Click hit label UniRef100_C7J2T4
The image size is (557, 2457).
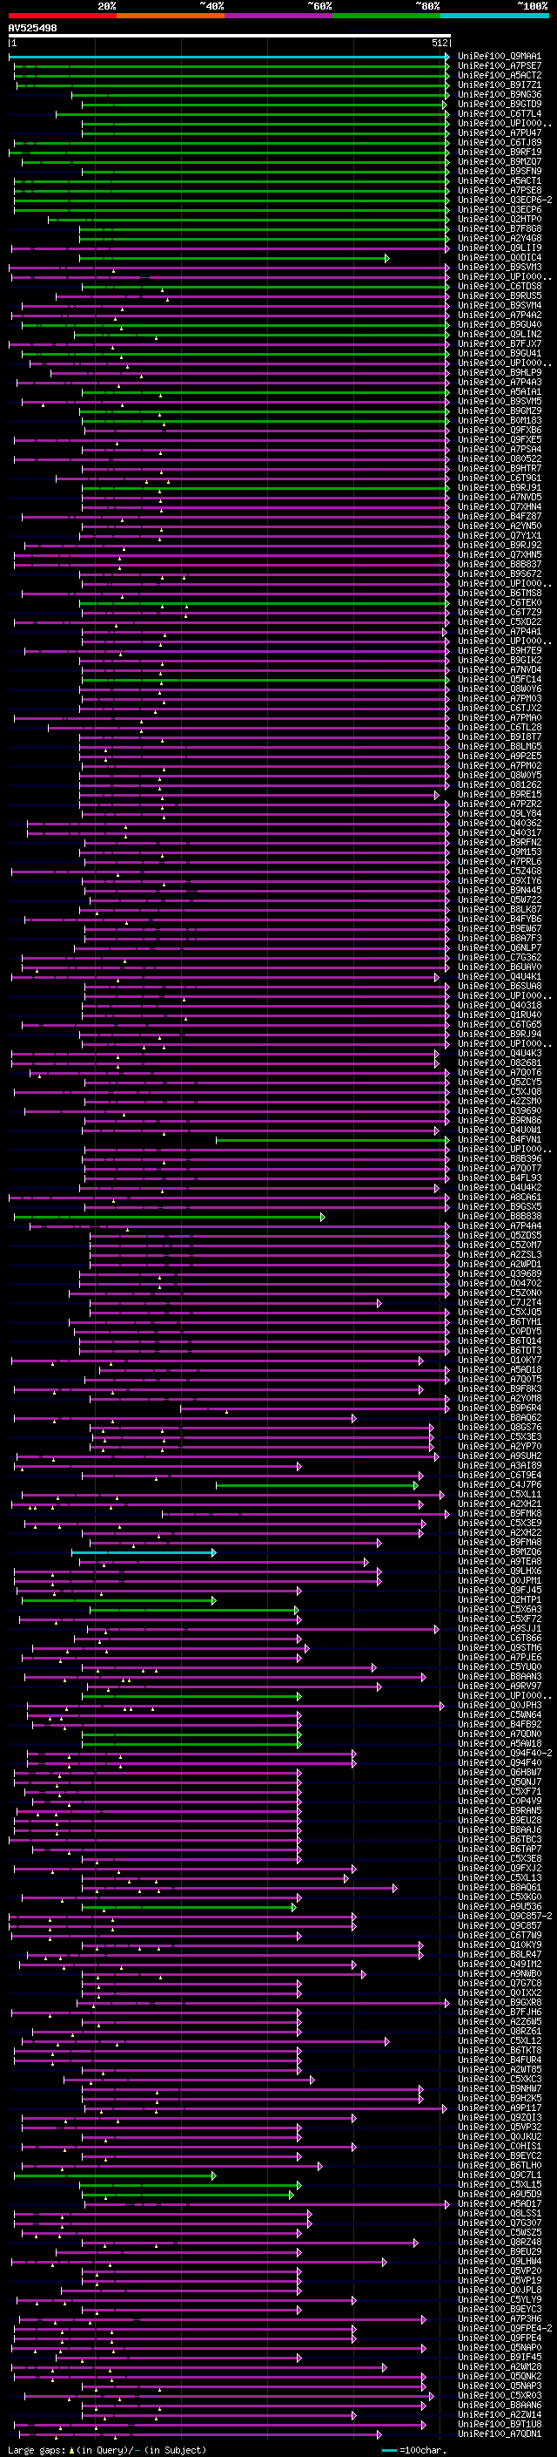[499, 1302]
